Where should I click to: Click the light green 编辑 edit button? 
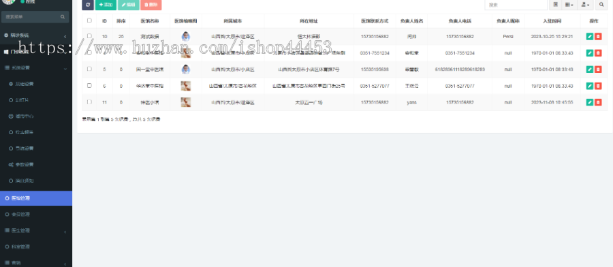[x=128, y=5]
